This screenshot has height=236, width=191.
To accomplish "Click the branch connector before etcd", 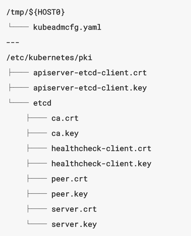I will (x=18, y=103).
